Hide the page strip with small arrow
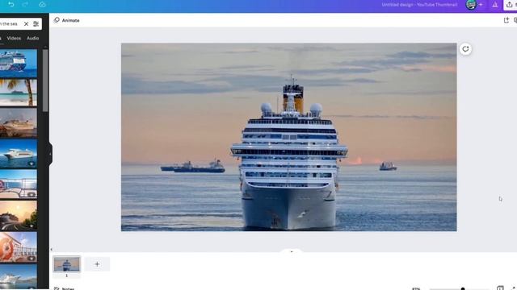Viewport: 517px width, 290px height. (x=51, y=250)
